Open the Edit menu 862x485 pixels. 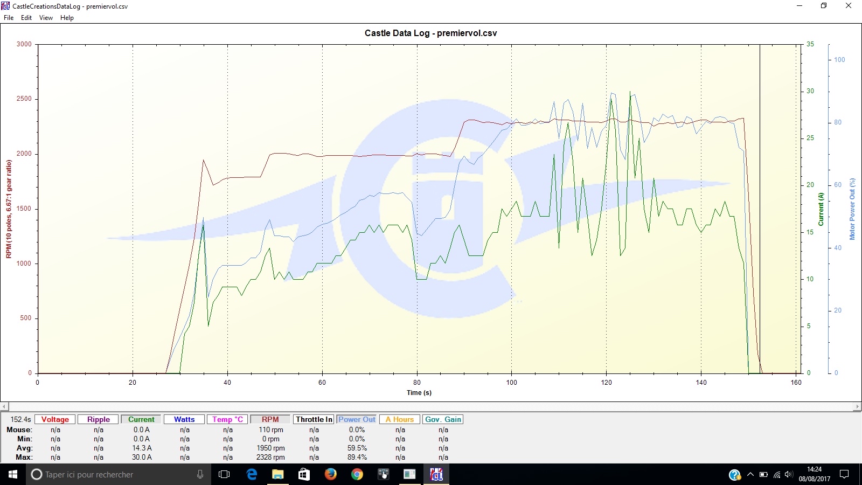26,18
